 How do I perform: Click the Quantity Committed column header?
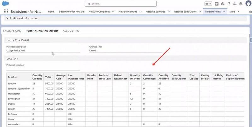149,77
